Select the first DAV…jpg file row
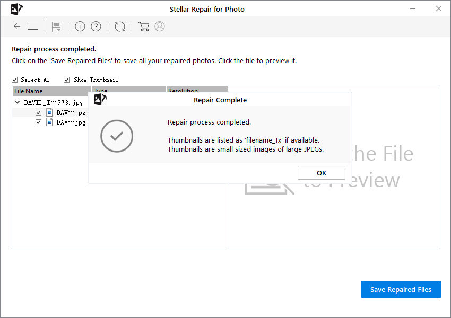The width and height of the screenshot is (451, 318). coord(50,112)
